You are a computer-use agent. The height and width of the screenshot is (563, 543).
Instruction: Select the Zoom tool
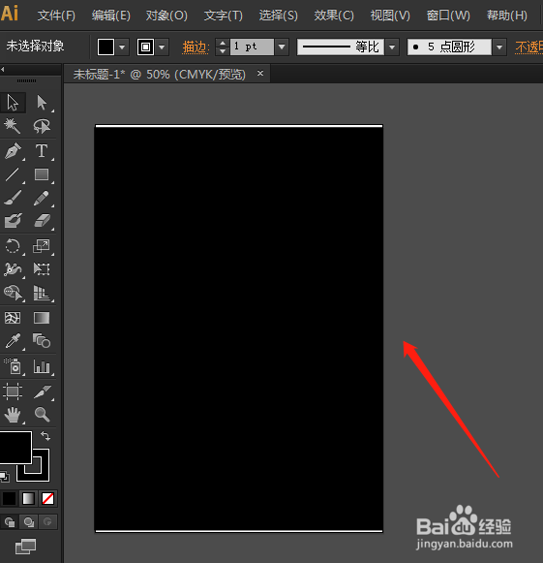point(42,415)
